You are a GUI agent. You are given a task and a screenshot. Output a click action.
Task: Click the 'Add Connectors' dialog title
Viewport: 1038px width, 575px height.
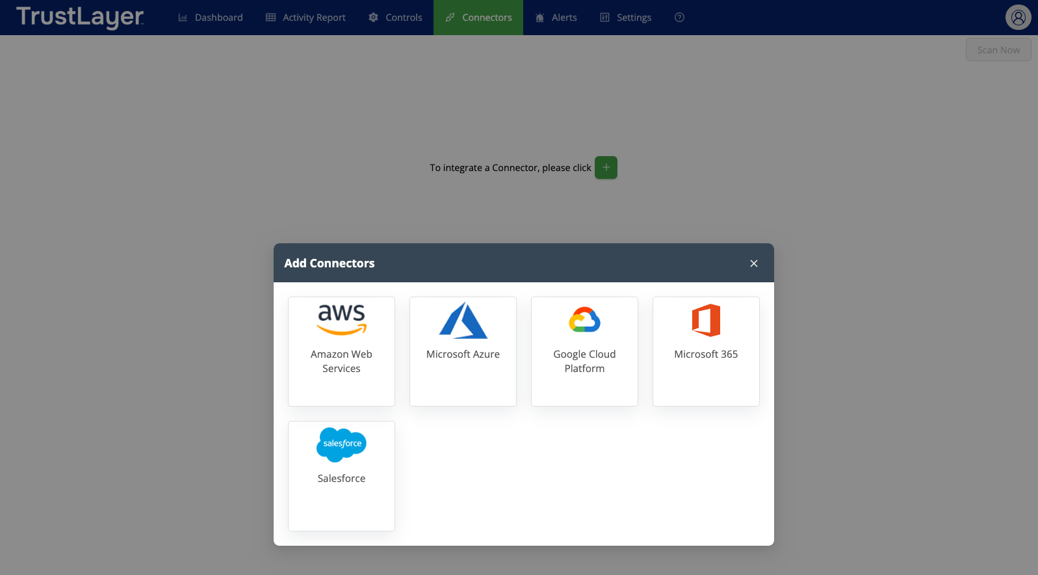pos(330,263)
